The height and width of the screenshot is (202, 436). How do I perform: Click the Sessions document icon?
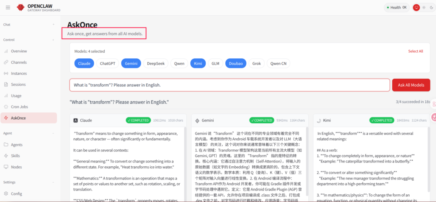click(6, 85)
